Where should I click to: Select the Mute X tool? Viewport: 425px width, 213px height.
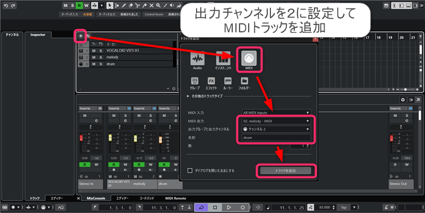pos(151,5)
